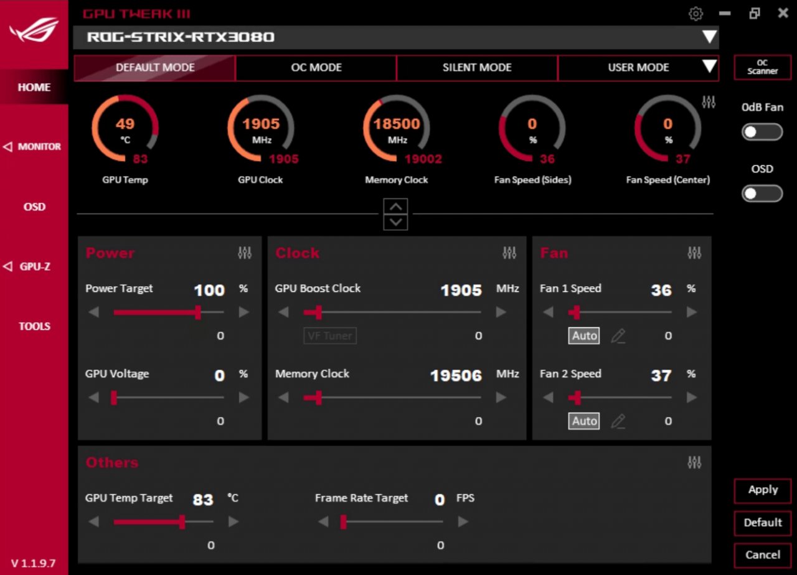The width and height of the screenshot is (797, 575).
Task: Increase GPU Boost Clock with right arrow
Action: 501,312
